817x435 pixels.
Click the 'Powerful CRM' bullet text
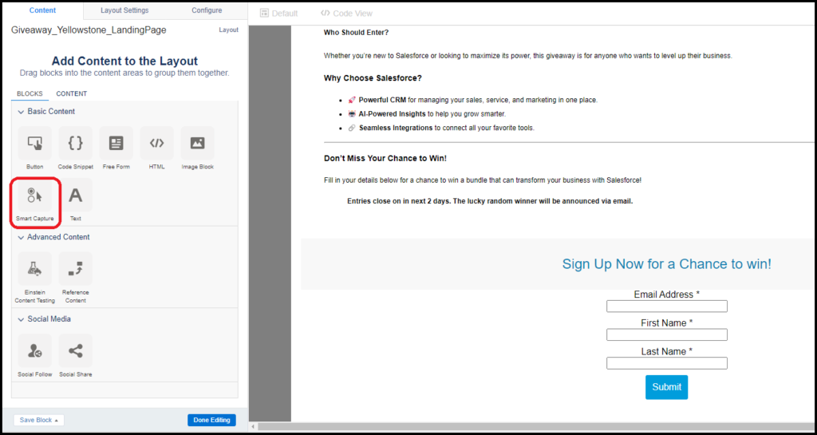(382, 100)
